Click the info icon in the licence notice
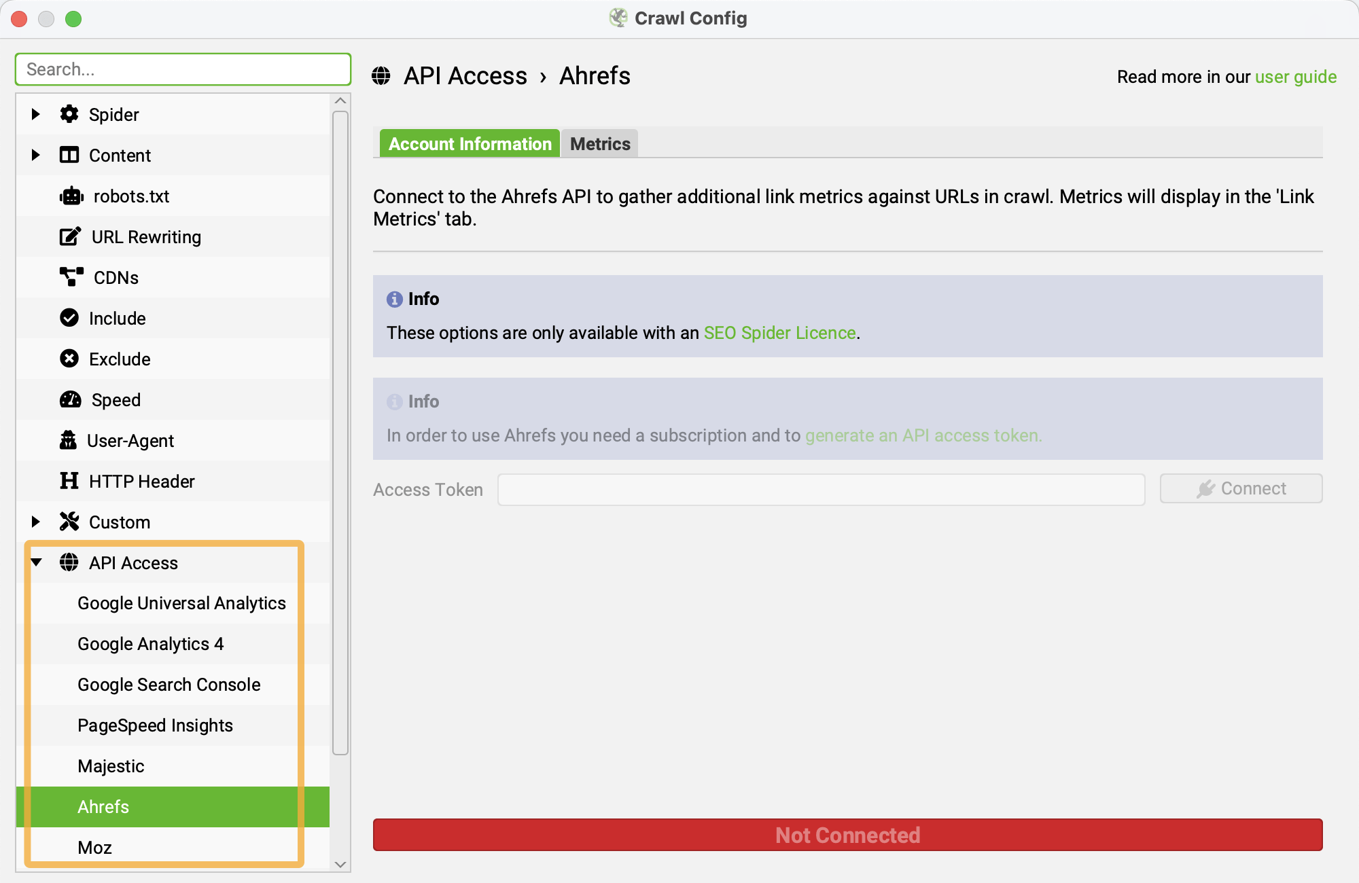The width and height of the screenshot is (1359, 883). pyautogui.click(x=395, y=299)
